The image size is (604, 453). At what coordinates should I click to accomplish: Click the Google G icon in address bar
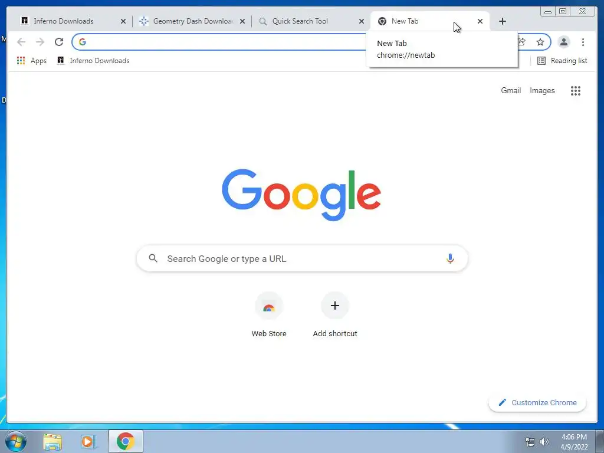pos(83,42)
